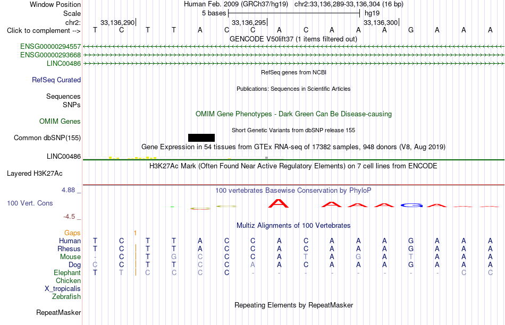Click 'Repeating Elements by RepeatMasker' title
The image size is (505, 325).
pyautogui.click(x=294, y=305)
